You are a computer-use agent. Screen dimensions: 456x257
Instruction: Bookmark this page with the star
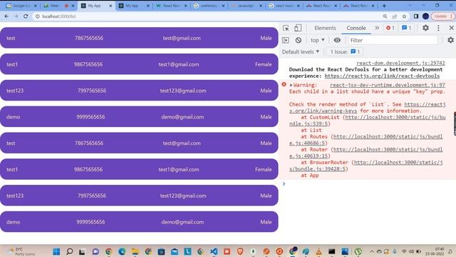[404, 16]
